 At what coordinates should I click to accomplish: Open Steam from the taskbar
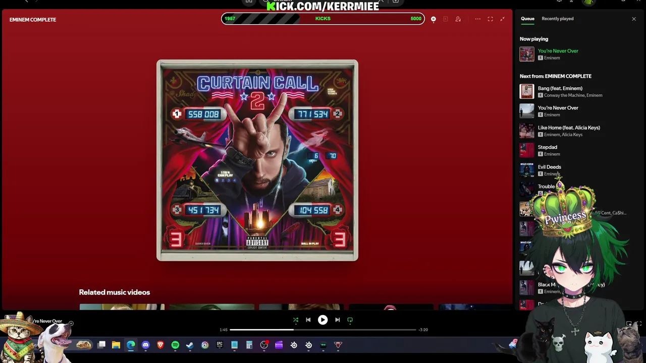tap(190, 345)
